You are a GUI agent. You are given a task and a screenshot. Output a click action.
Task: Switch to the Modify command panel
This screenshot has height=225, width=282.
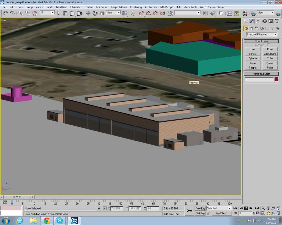(251, 21)
